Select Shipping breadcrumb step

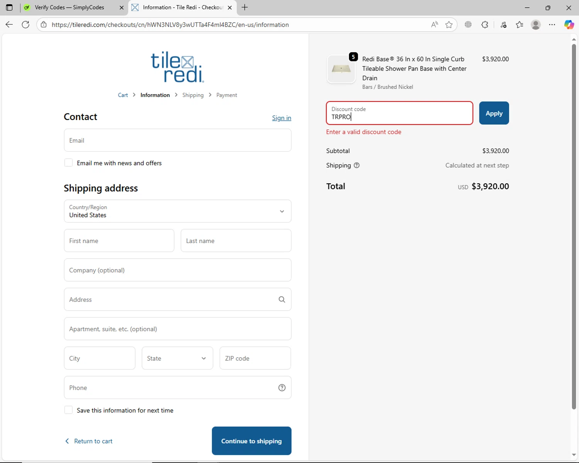tap(193, 95)
